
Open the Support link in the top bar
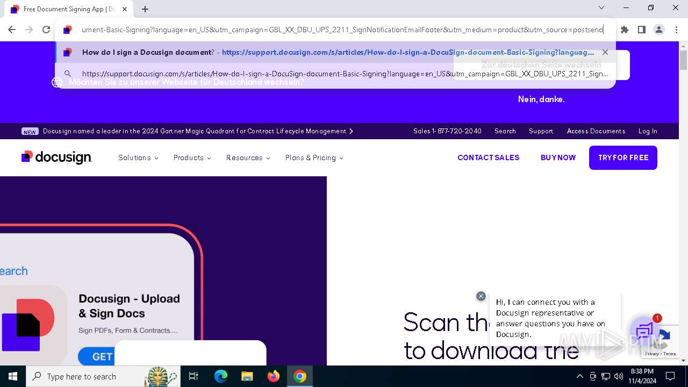[x=541, y=131]
